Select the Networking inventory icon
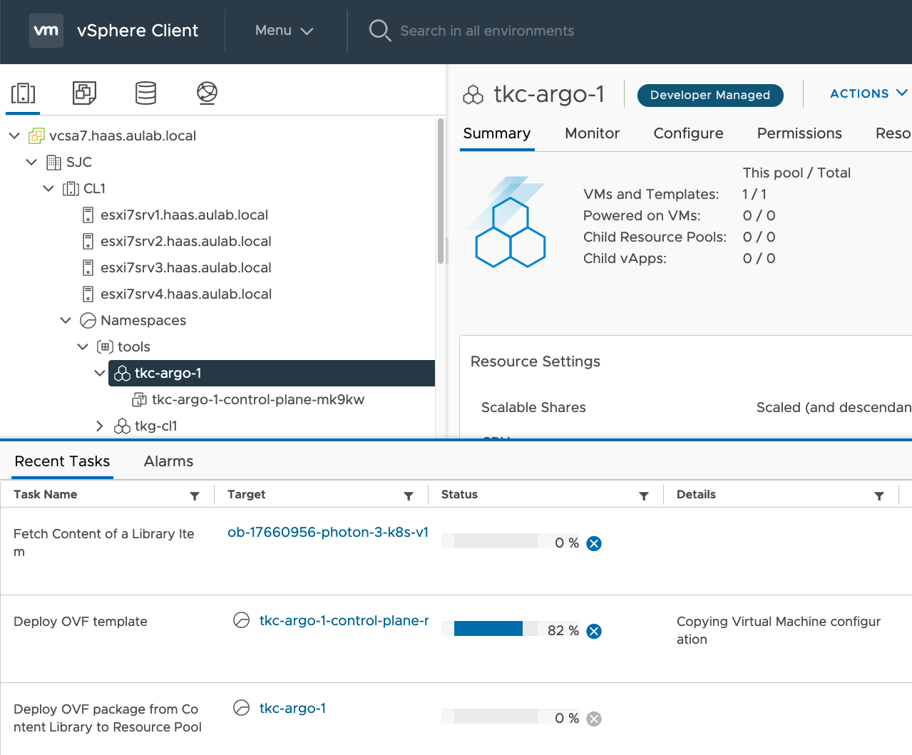Viewport: 912px width, 755px height. (x=206, y=93)
